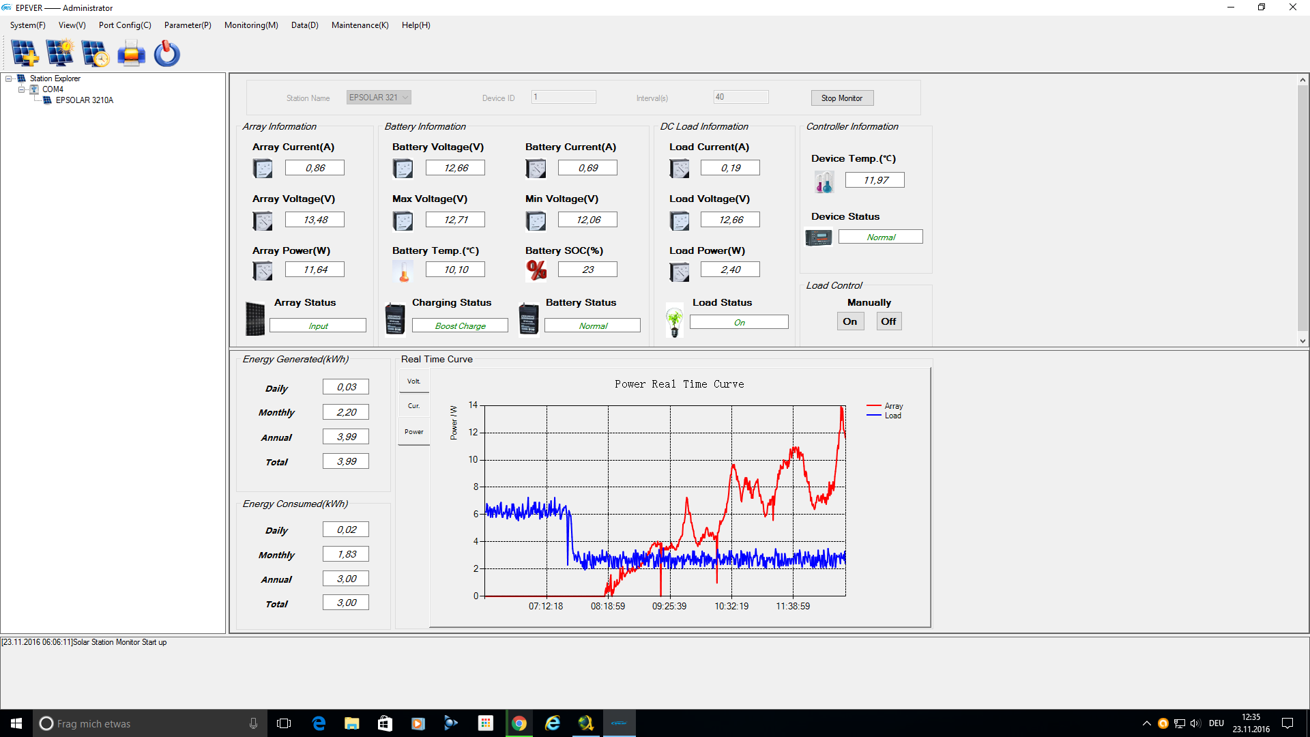This screenshot has height=737, width=1310.
Task: Click the printer toolbar icon
Action: click(x=131, y=53)
